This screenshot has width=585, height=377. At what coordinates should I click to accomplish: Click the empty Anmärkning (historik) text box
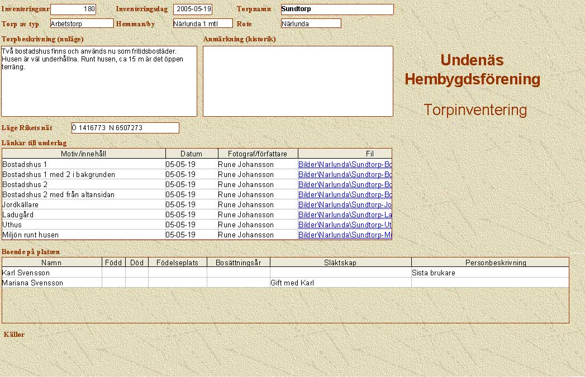298,81
